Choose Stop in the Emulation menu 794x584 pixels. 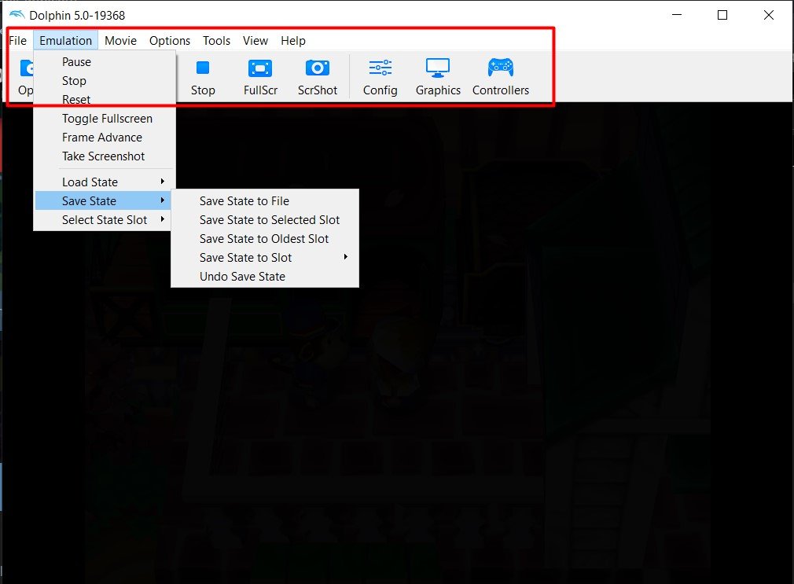(x=105, y=80)
